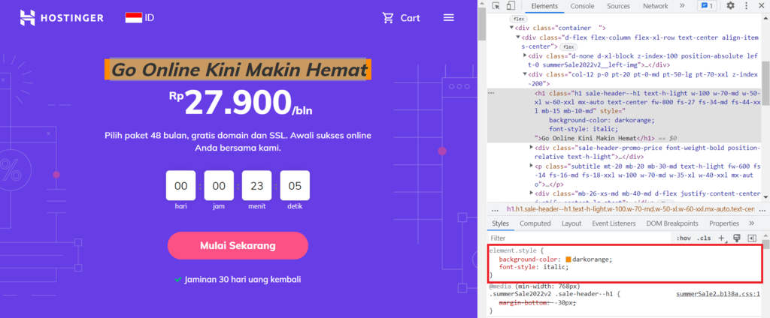Toggle the computed styles sidebar icon

pyautogui.click(x=752, y=238)
